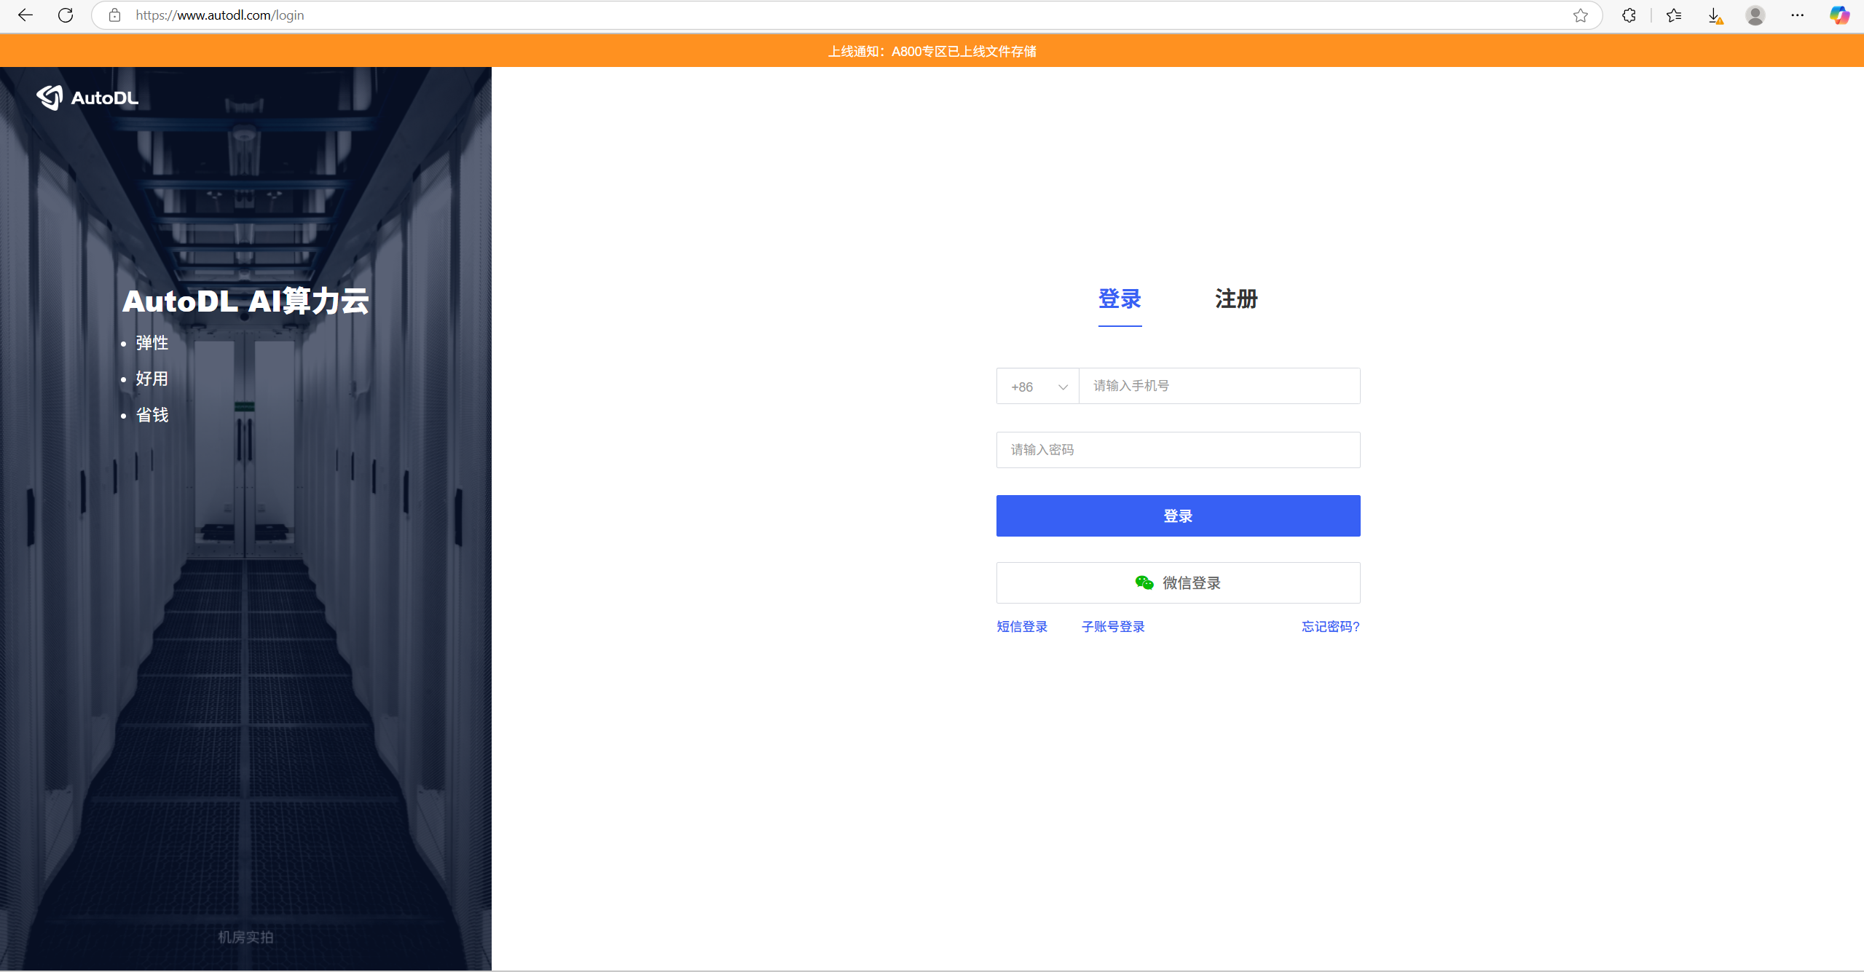Click the 好用 bullet text
1864x972 pixels.
[x=152, y=379]
